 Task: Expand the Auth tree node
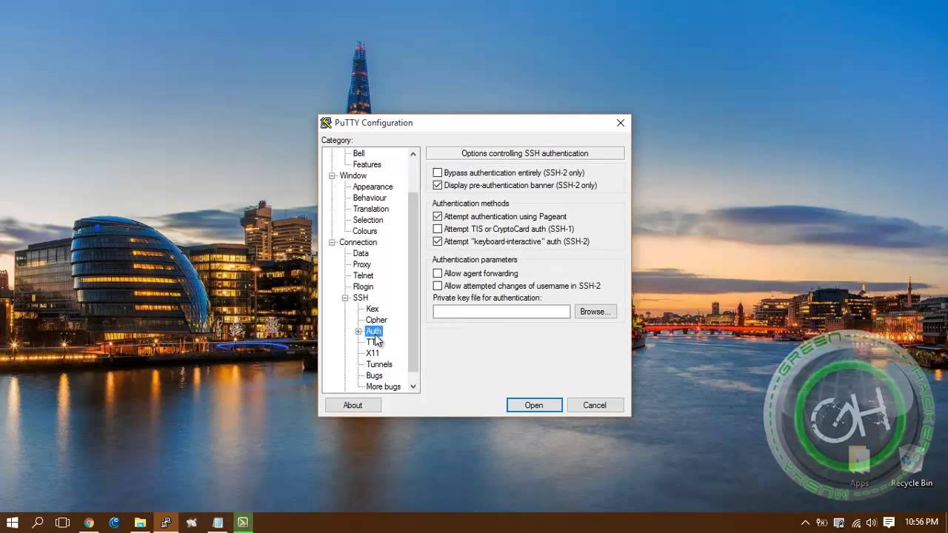click(x=358, y=331)
